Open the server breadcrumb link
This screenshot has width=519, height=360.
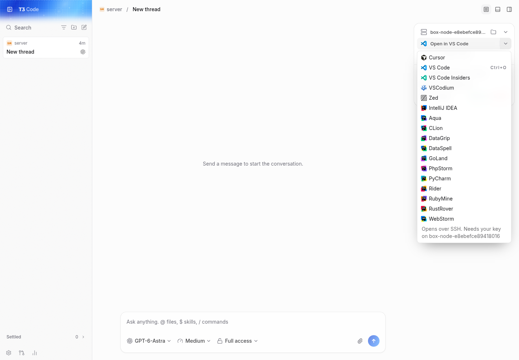coord(111,9)
